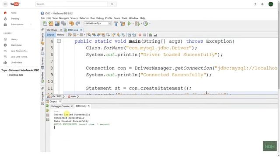Click the Uncomment icon at editor toolbar end
This screenshot has height=157, width=280.
tap(155, 35)
